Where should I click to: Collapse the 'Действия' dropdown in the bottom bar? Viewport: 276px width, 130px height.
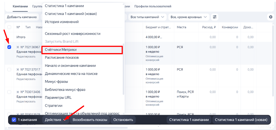[55, 120]
